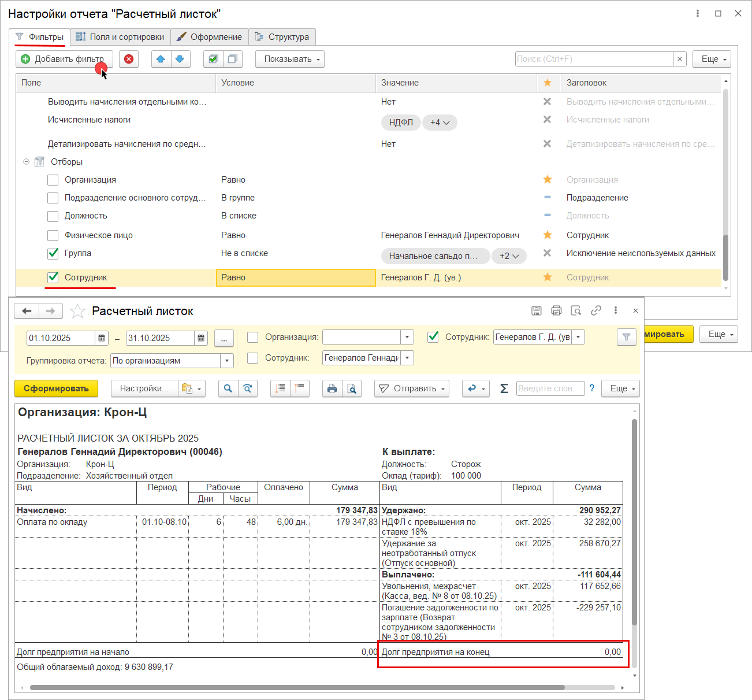This screenshot has height=700, width=752.
Task: Open calendar for start date 01.10.2025
Action: click(102, 338)
